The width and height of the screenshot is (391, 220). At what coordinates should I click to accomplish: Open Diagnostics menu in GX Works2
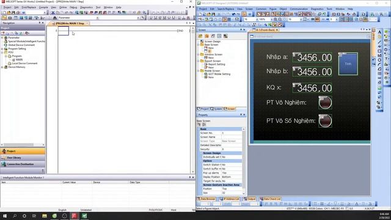(86, 7)
